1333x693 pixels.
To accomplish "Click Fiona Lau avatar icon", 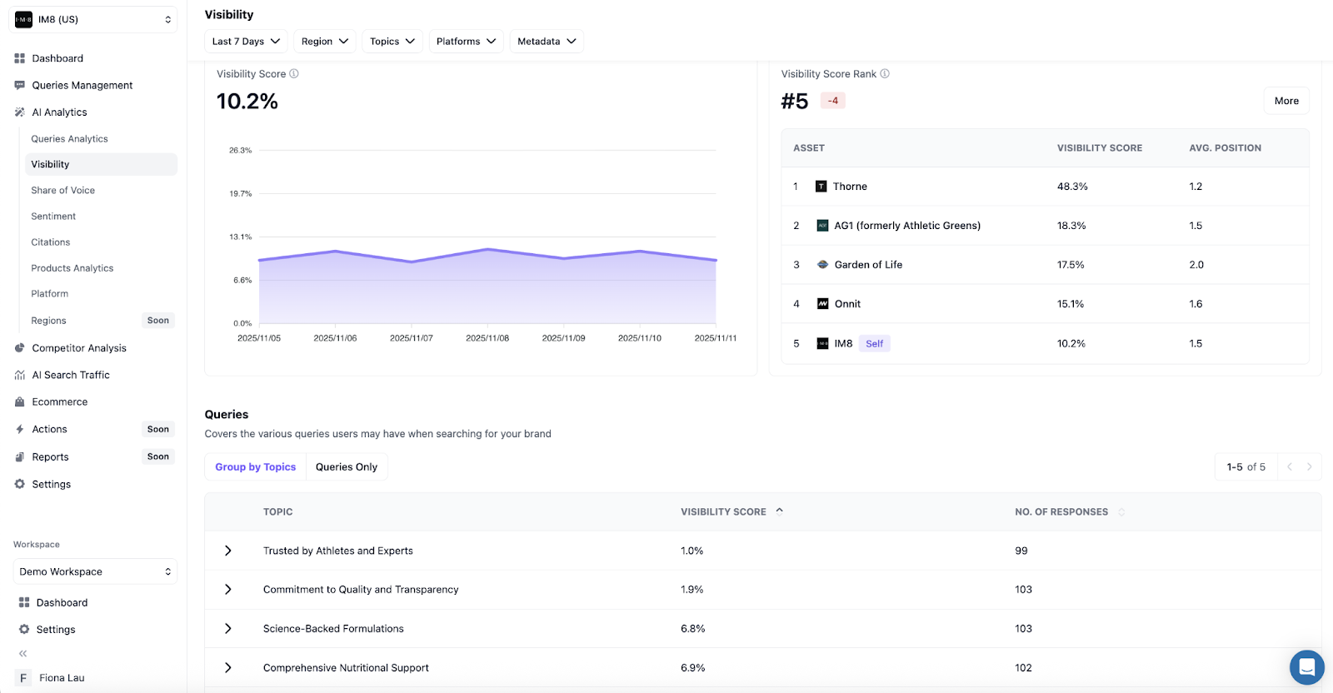I will coord(23,678).
